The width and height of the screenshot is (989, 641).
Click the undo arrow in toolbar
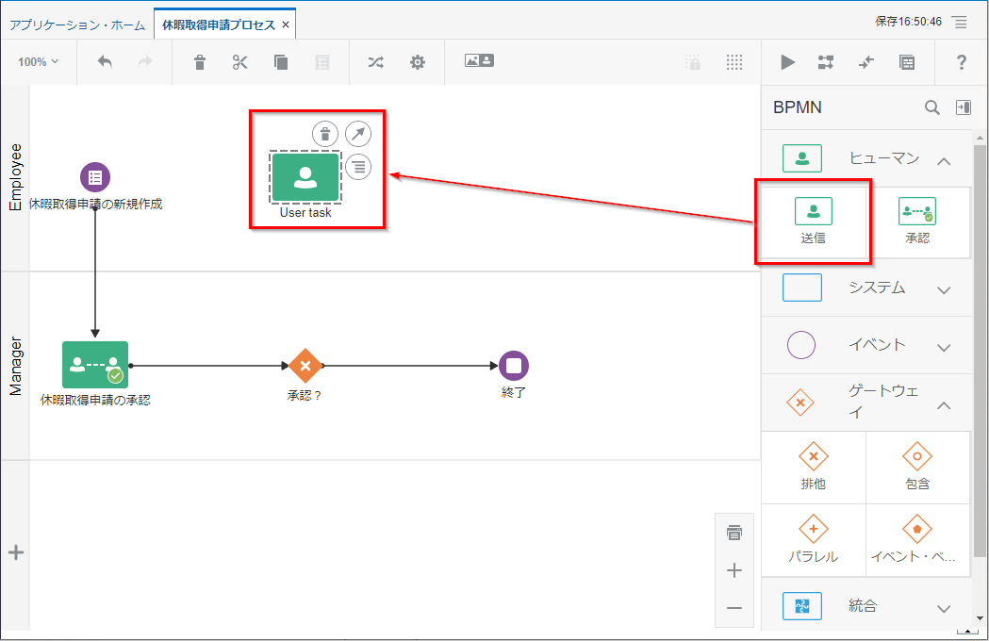point(106,62)
